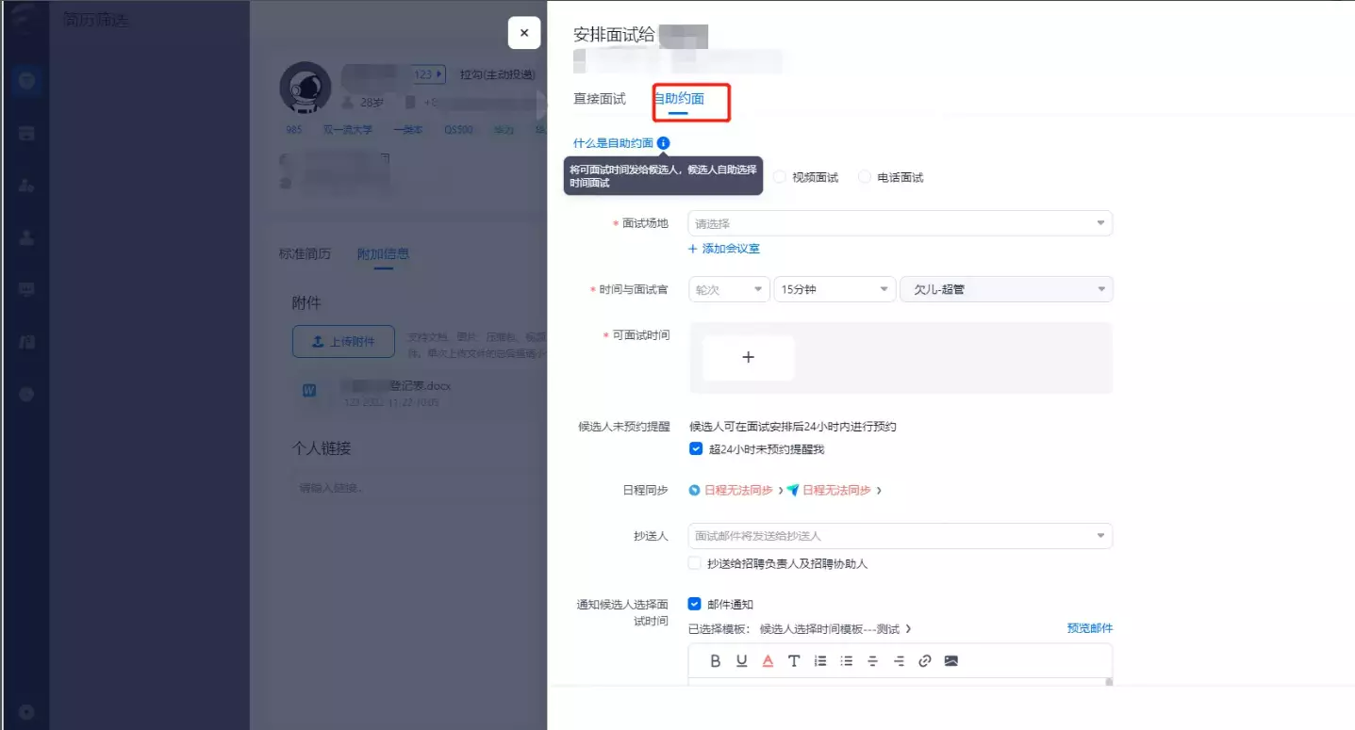
Task: Expand selected template 候选人选择时间模板 chevron
Action: [x=908, y=629]
